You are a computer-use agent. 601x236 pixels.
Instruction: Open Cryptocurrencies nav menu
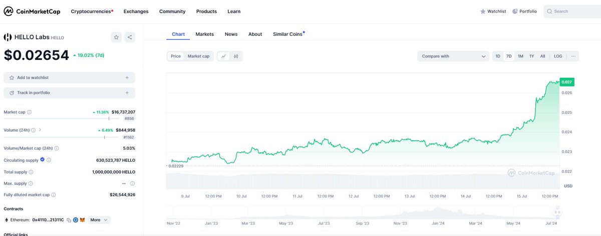92,11
